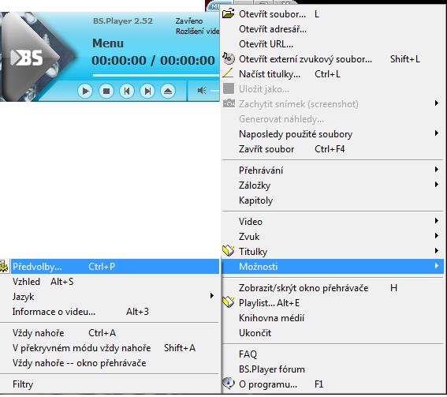Mute sound with the speaker icon
The height and width of the screenshot is (397, 447).
(x=202, y=91)
